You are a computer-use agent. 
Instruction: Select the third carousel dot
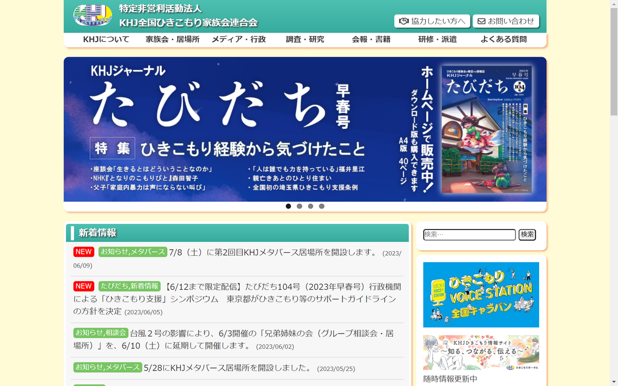[311, 206]
